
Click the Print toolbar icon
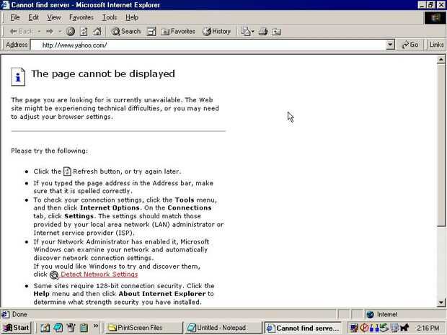tap(263, 31)
